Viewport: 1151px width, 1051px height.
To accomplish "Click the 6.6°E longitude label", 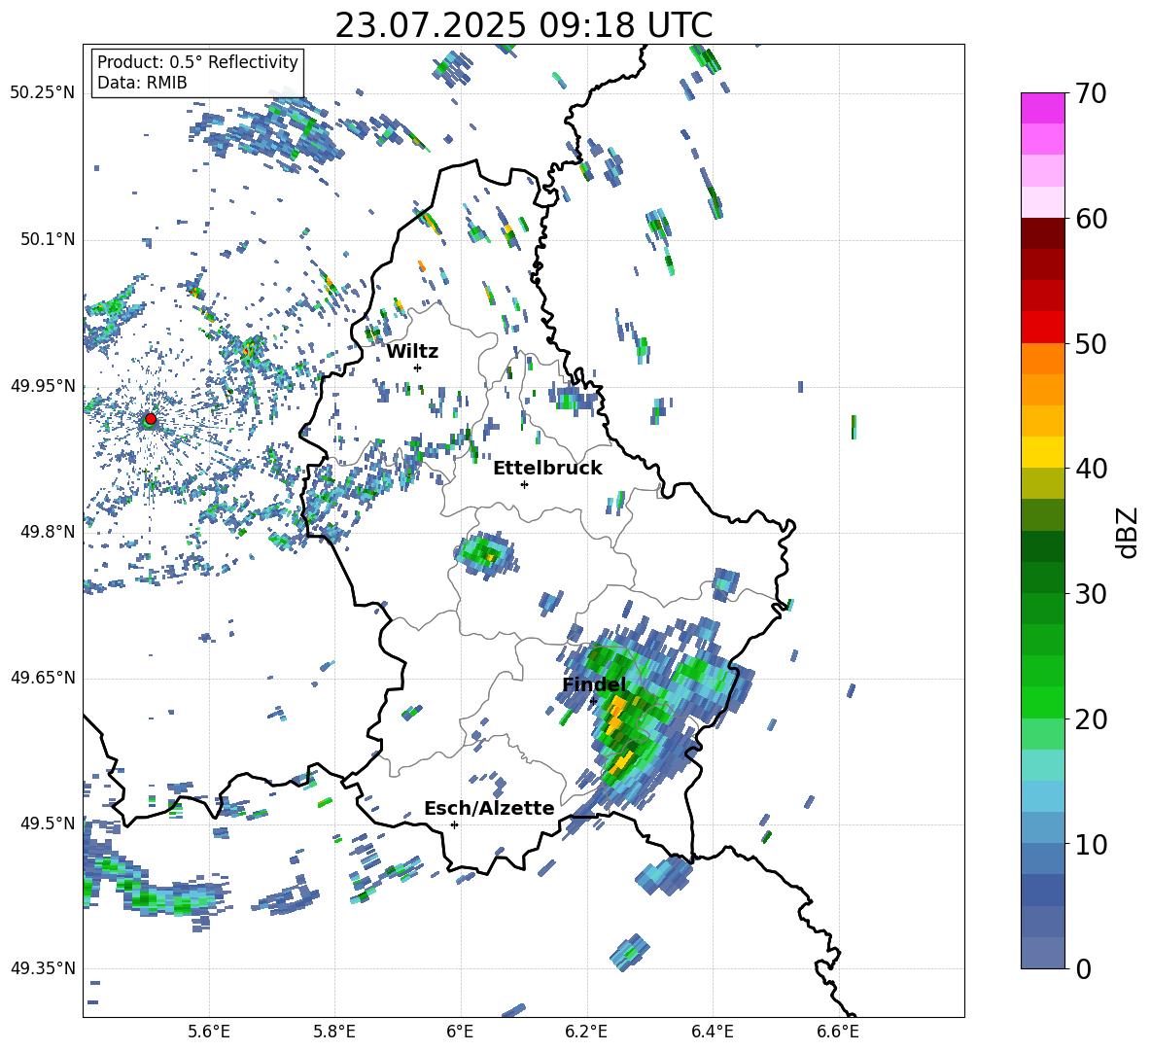I will [838, 1032].
